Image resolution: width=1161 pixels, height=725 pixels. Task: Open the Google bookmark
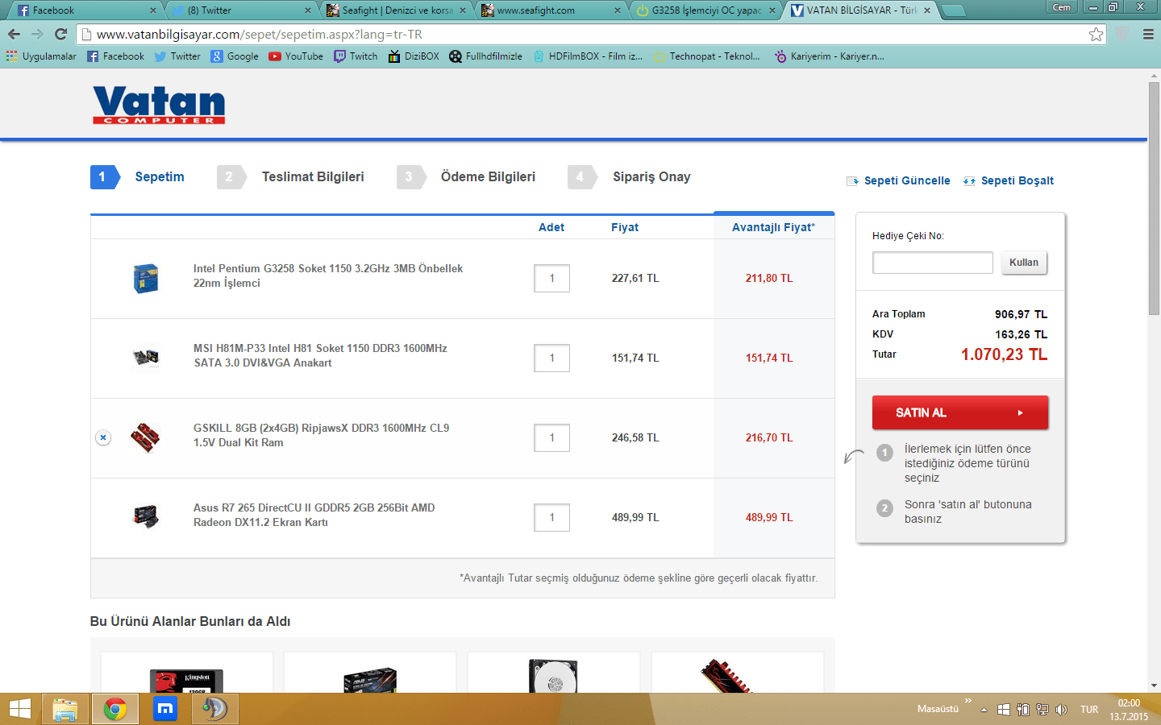[x=235, y=56]
